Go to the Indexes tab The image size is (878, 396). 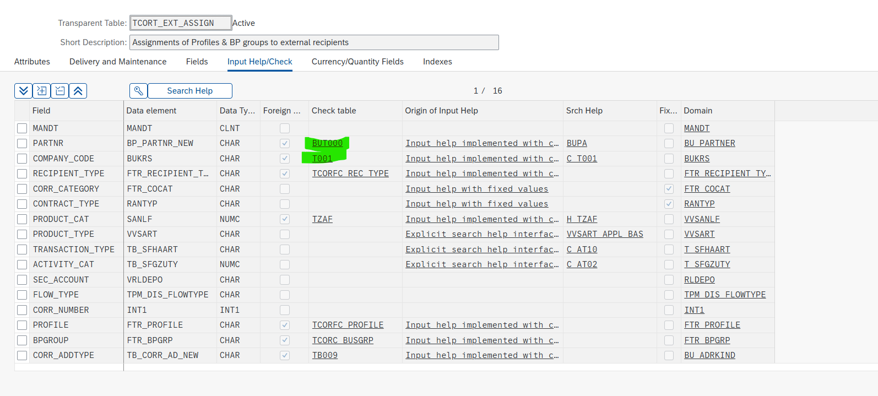pyautogui.click(x=437, y=62)
